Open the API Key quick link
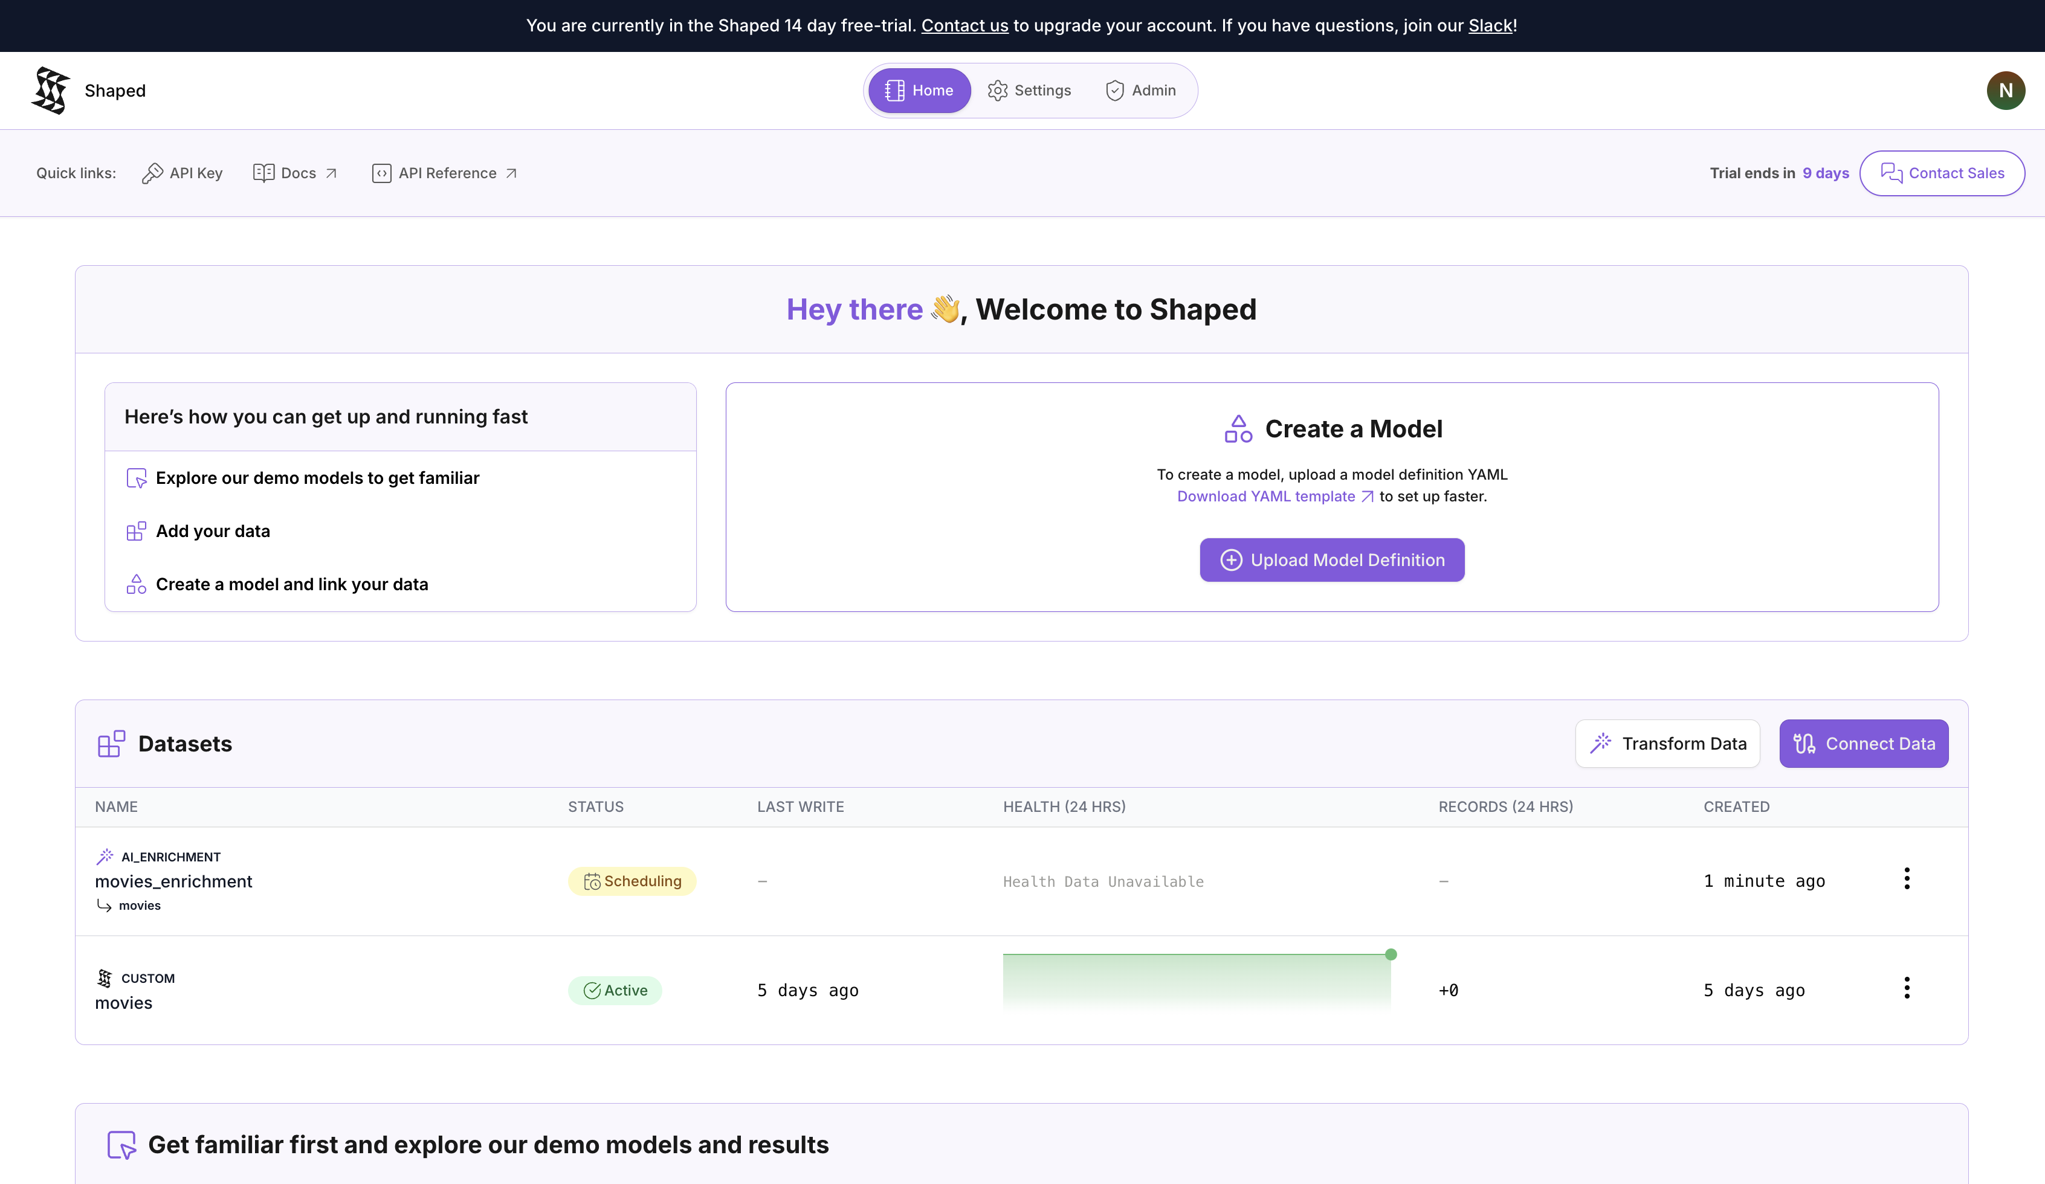2045x1184 pixels. point(182,173)
